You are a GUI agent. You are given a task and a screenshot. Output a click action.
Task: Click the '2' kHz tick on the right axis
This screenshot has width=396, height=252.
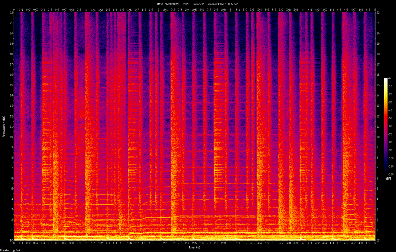click(x=377, y=220)
